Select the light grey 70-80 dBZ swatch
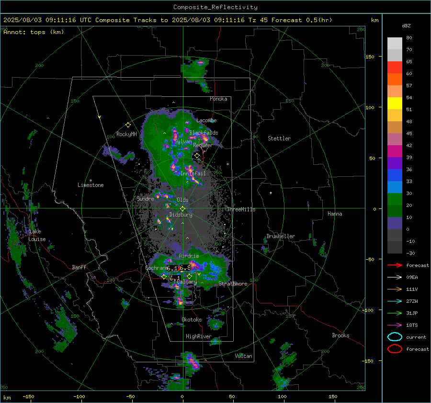 [x=395, y=44]
